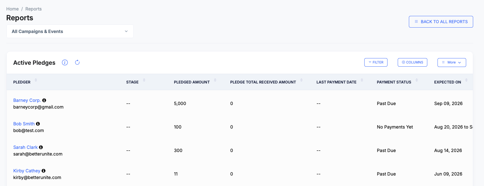This screenshot has height=186, width=484.
Task: Click the Reports breadcrumb
Action: pyautogui.click(x=33, y=9)
